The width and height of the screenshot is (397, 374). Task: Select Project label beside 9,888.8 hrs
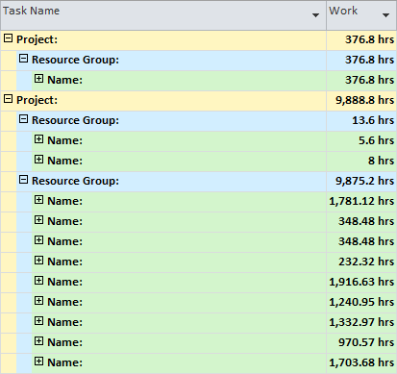point(37,100)
